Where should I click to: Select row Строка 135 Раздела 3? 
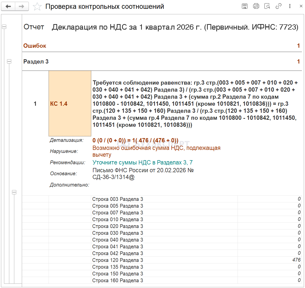[x=162, y=267]
